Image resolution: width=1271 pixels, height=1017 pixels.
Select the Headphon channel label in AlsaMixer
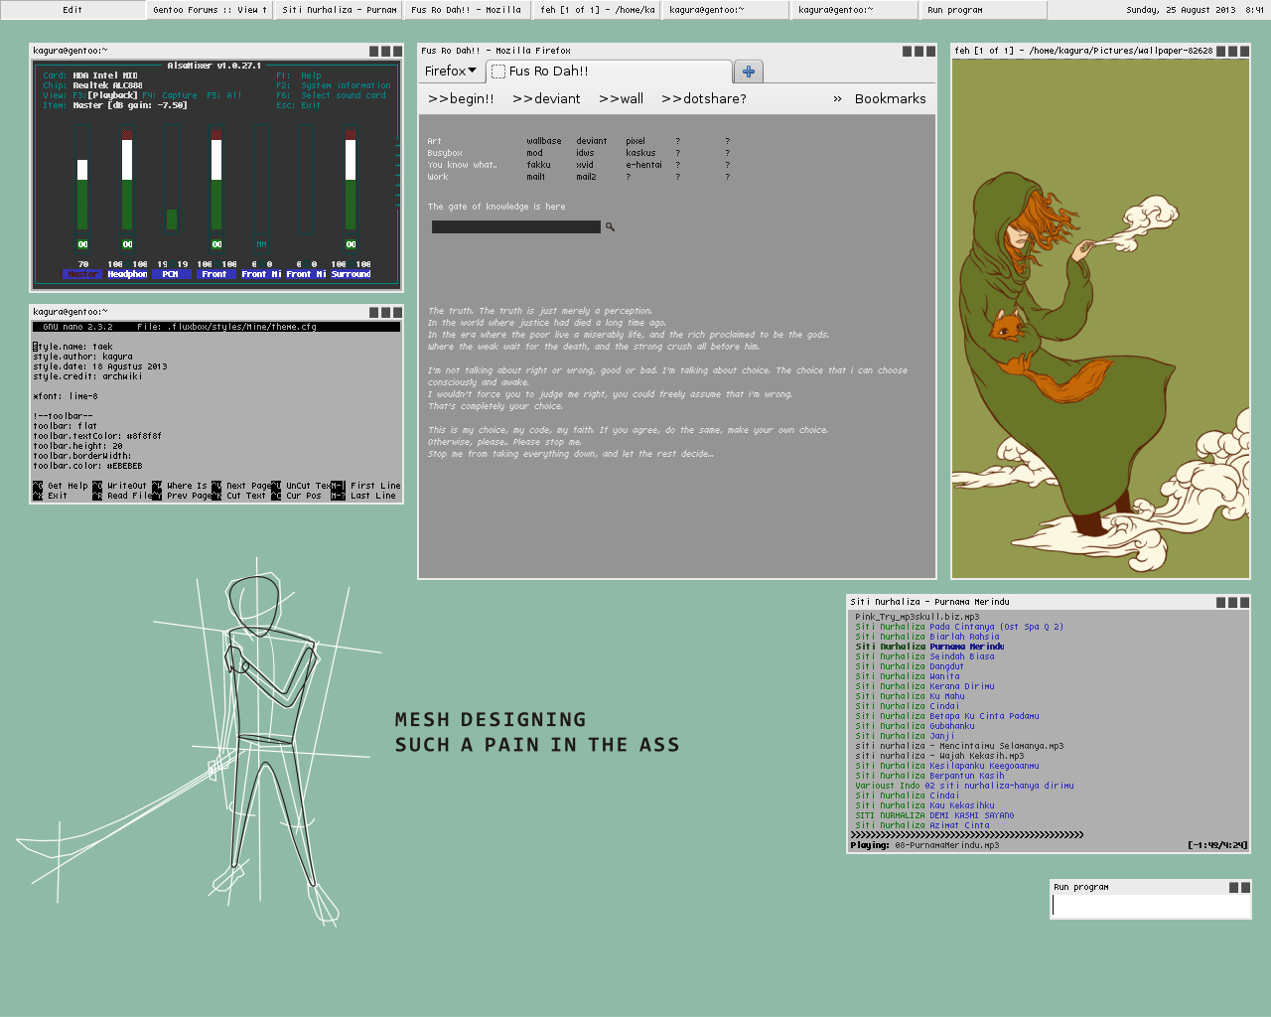(x=127, y=274)
